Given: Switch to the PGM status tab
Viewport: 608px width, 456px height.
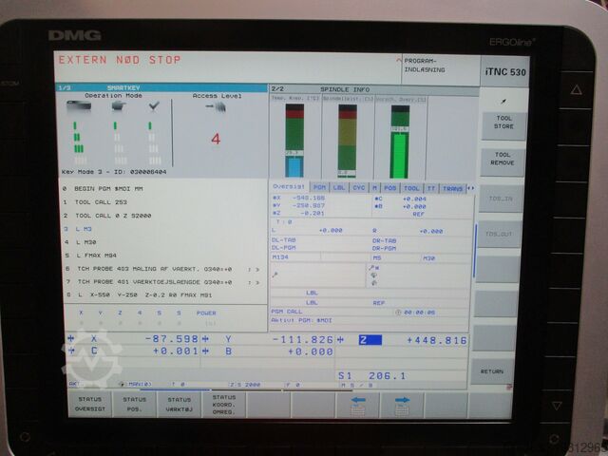Looking at the screenshot, I should [319, 188].
